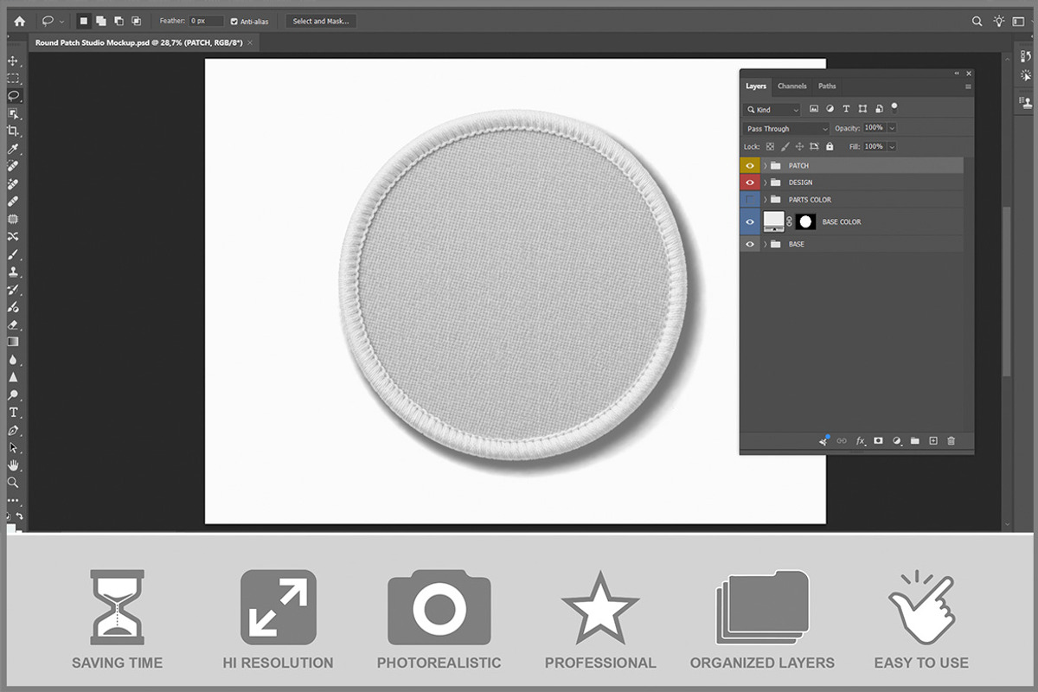
Task: Select the Eyedropper tool
Action: click(x=13, y=149)
